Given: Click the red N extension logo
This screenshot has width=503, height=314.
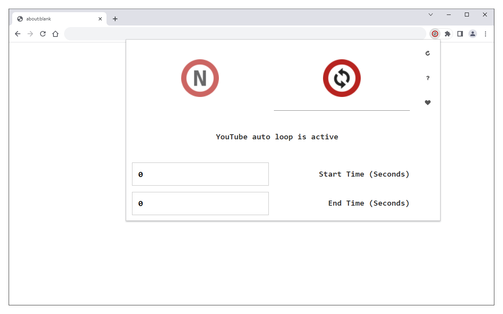Looking at the screenshot, I should [200, 78].
